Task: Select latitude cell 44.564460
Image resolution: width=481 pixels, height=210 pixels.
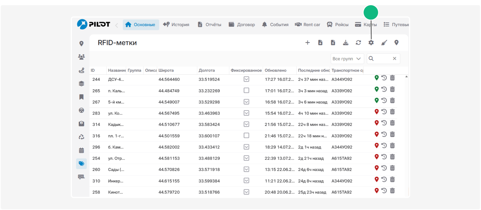Action: (169, 79)
